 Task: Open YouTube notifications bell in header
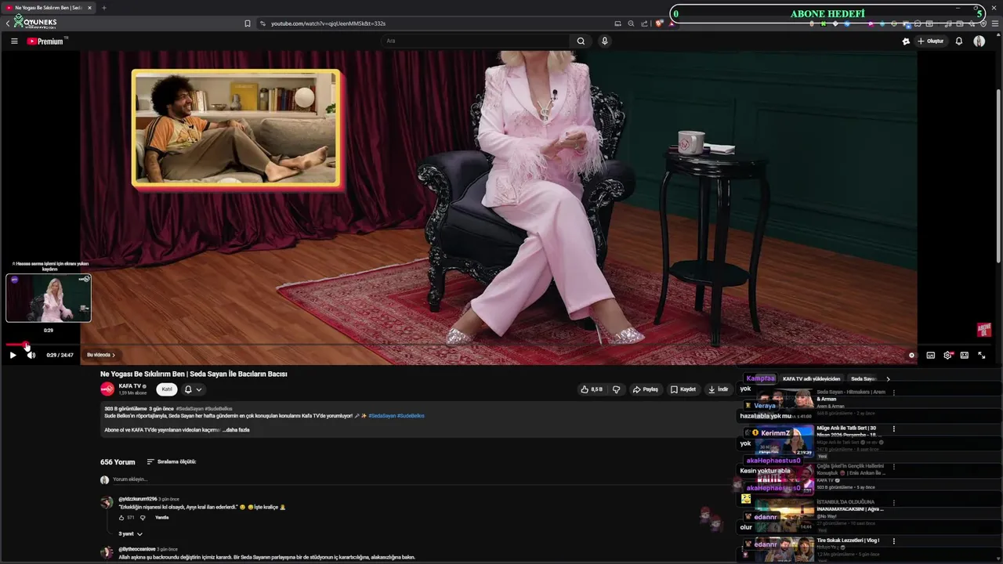(x=958, y=42)
